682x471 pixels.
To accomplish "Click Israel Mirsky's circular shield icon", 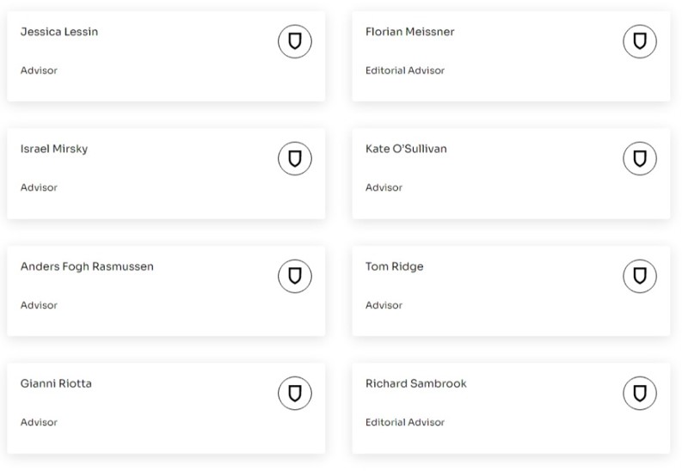I will 294,158.
